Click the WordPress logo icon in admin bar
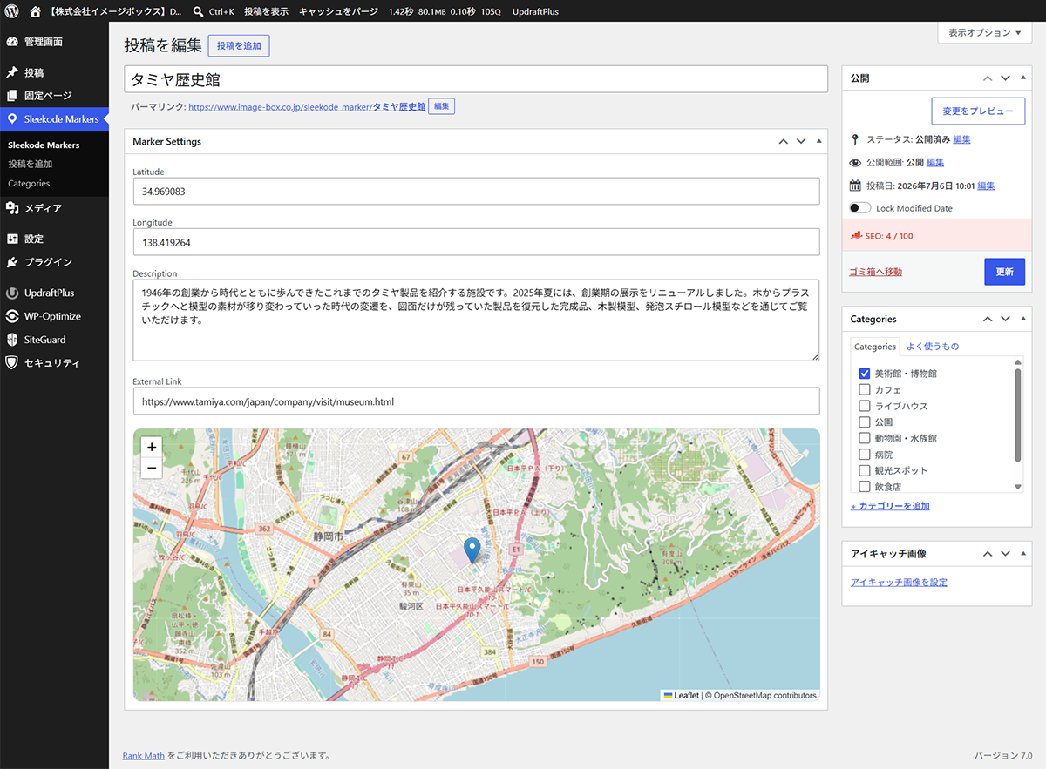This screenshot has width=1046, height=769. 12,11
